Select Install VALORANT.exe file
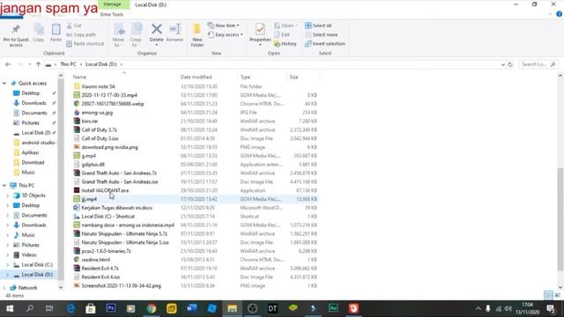The width and height of the screenshot is (564, 317). click(105, 190)
